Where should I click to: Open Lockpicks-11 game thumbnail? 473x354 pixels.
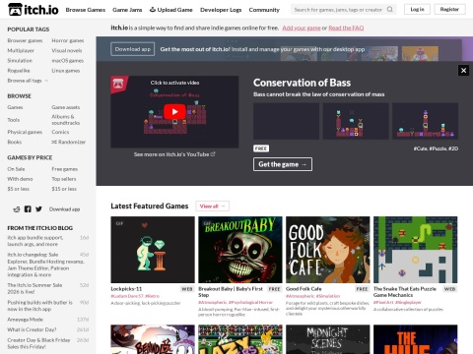[153, 250]
